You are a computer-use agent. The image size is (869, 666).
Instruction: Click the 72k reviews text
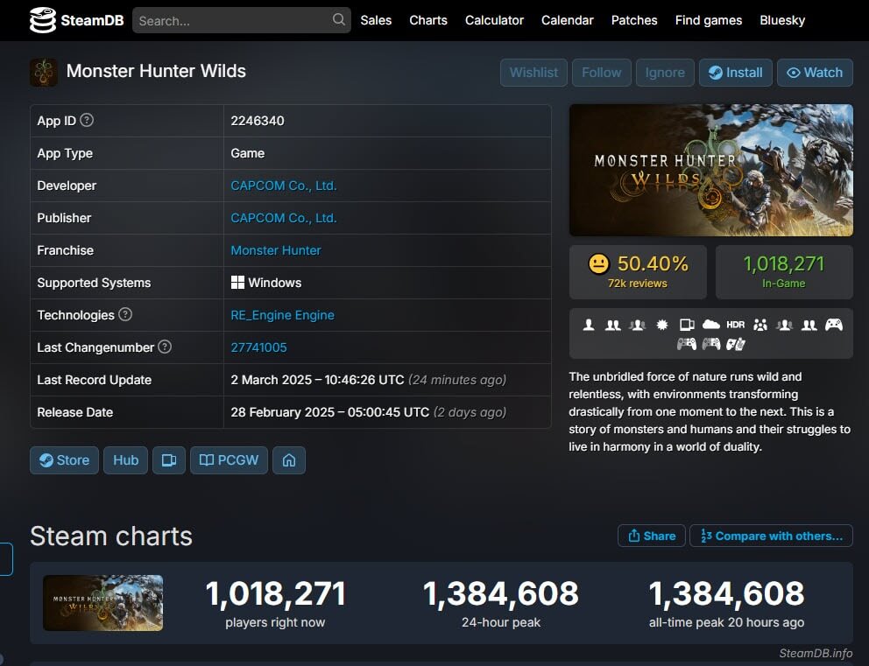click(x=638, y=283)
